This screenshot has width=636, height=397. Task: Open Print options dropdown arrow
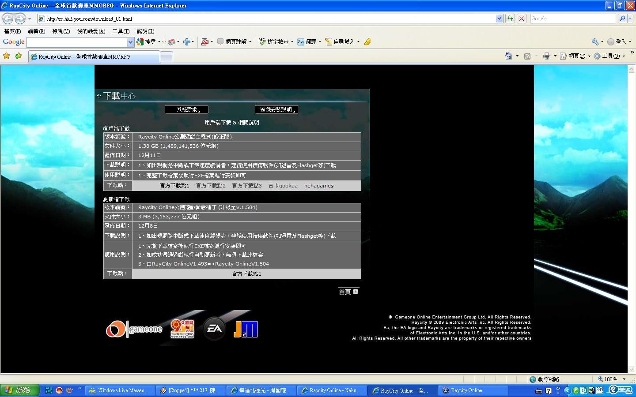[555, 56]
